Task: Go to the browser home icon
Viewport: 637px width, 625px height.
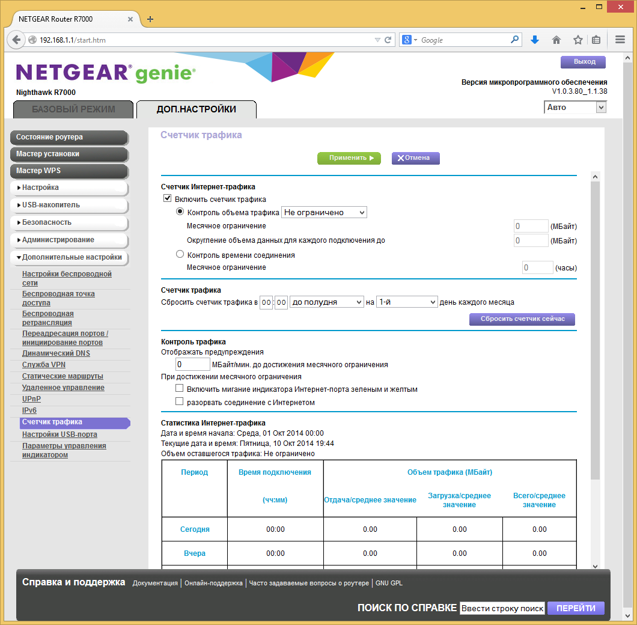Action: coord(556,40)
